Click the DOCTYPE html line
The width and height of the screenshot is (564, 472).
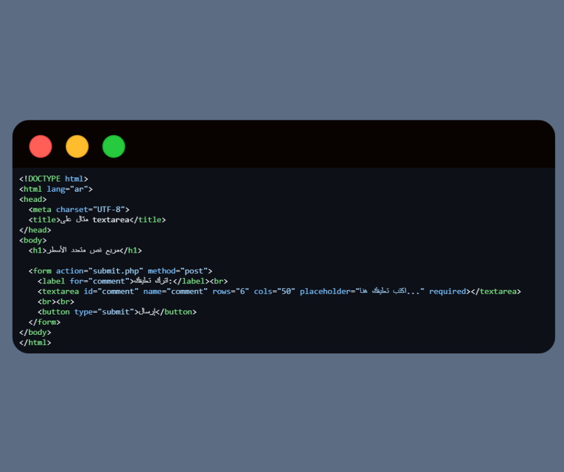(53, 179)
